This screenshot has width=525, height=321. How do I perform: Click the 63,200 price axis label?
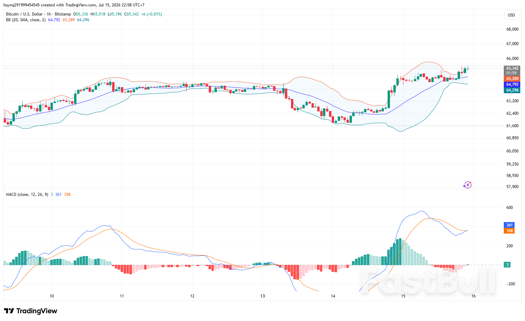coord(512,101)
